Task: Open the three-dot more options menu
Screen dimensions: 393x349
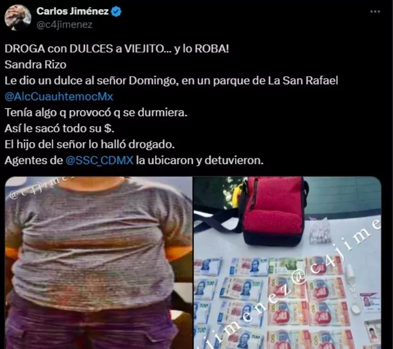Action: 375,12
